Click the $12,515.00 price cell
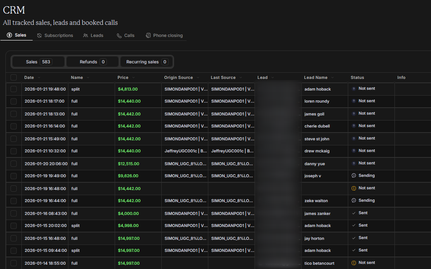This screenshot has height=269, width=431. point(128,164)
